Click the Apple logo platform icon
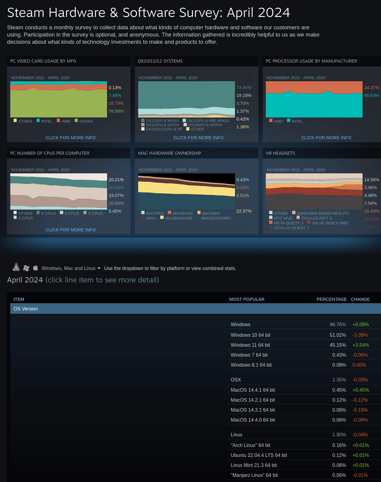Screen dimensions: 381x482 [35, 268]
